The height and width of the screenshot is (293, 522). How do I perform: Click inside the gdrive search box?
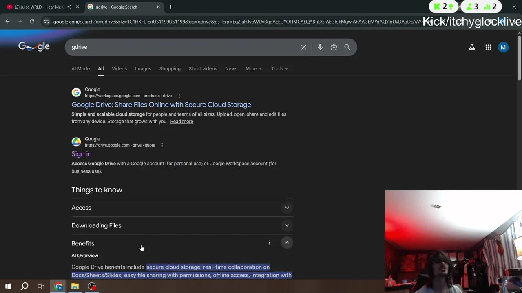pos(184,47)
